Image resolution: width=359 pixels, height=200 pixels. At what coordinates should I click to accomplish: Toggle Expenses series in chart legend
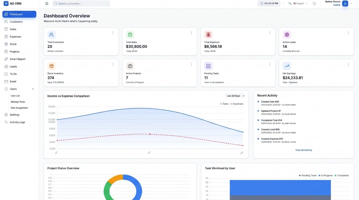(237, 104)
